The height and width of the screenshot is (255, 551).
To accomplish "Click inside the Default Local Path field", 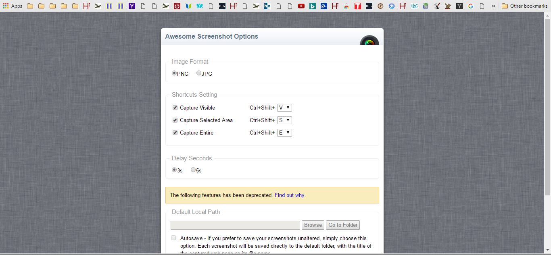I will coord(235,225).
